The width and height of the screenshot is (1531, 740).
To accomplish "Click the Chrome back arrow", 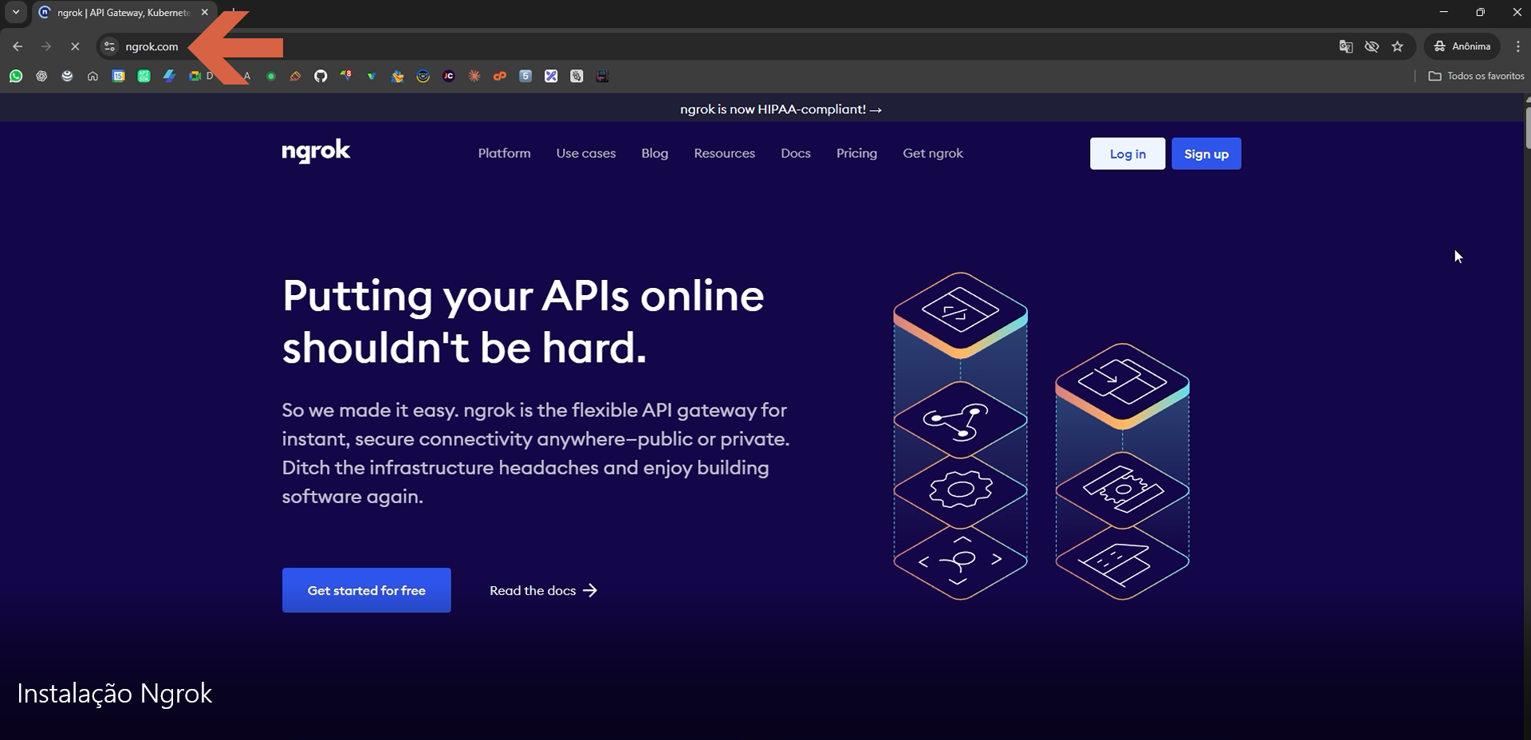I will pyautogui.click(x=18, y=46).
